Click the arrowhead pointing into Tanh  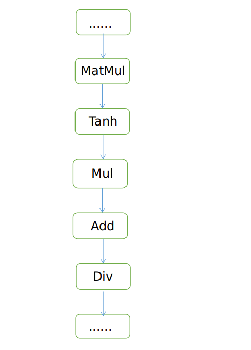tap(103, 106)
